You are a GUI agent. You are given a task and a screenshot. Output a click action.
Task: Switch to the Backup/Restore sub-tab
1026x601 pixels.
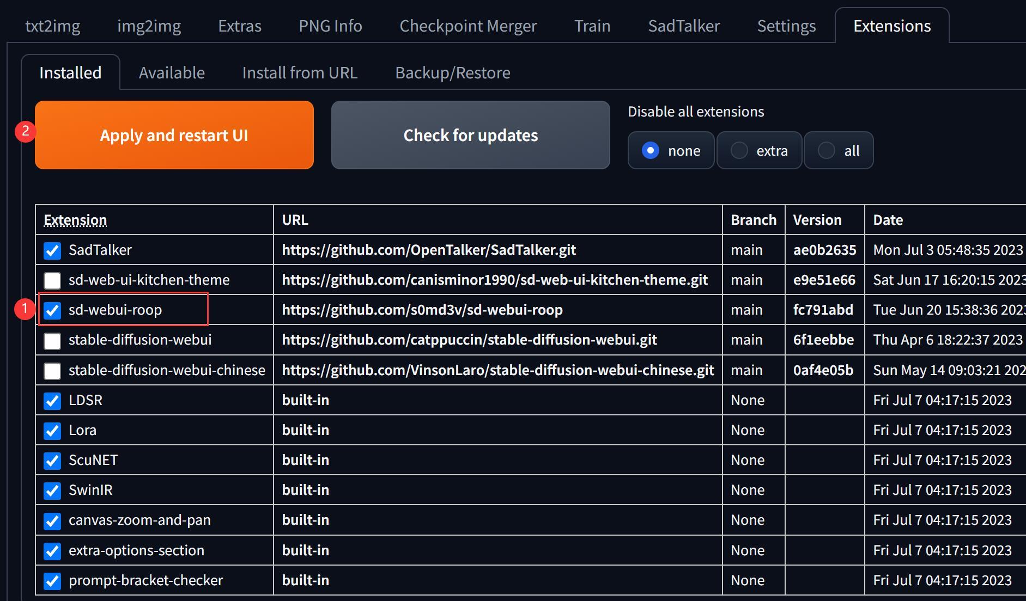pyautogui.click(x=453, y=72)
